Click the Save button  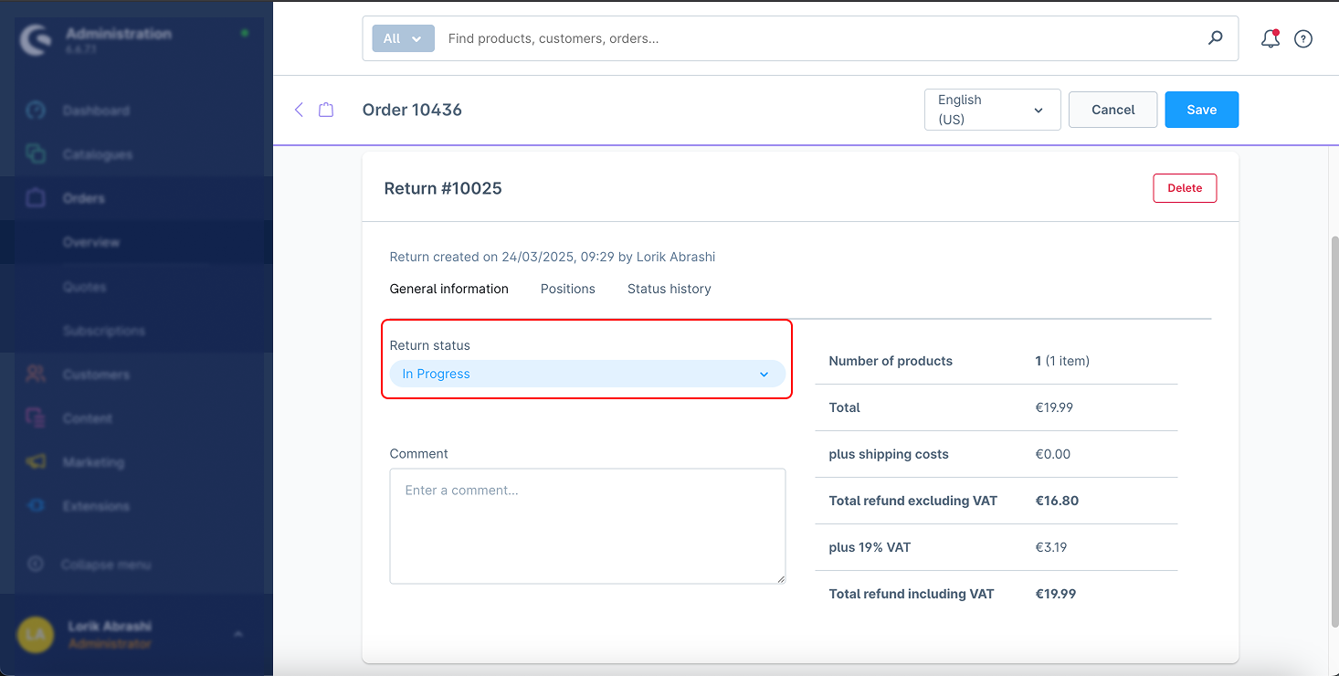1201,110
